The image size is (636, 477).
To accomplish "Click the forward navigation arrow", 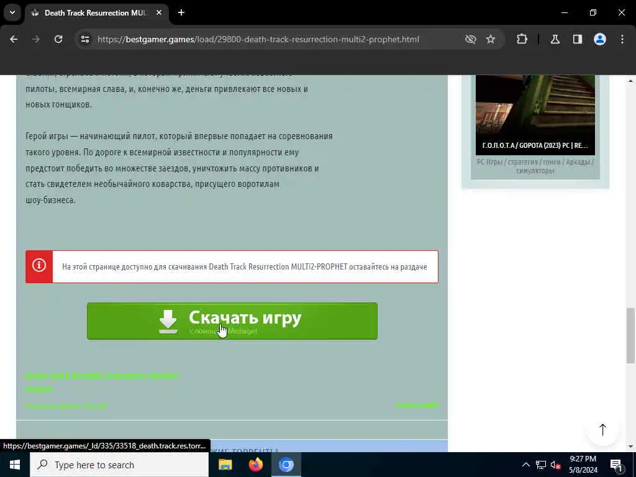I will (x=36, y=39).
